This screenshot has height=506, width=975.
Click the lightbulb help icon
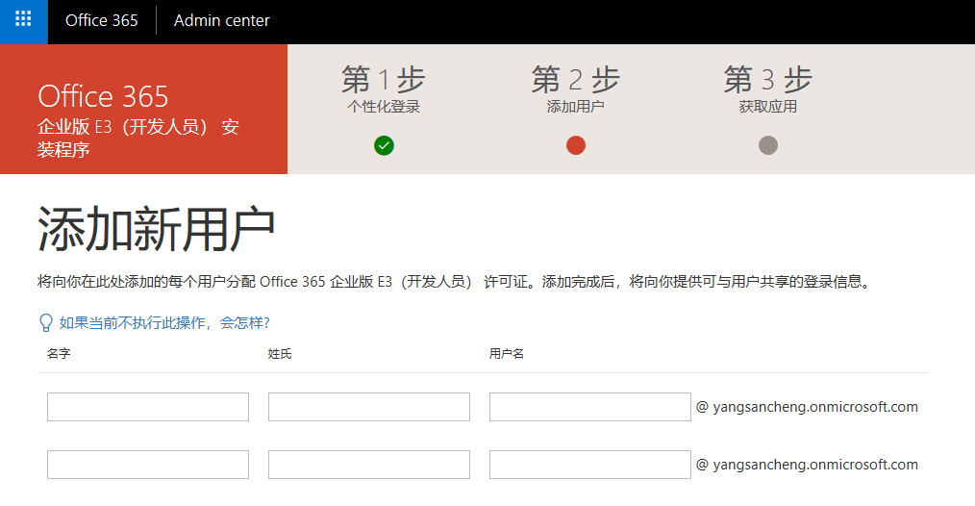pos(45,323)
